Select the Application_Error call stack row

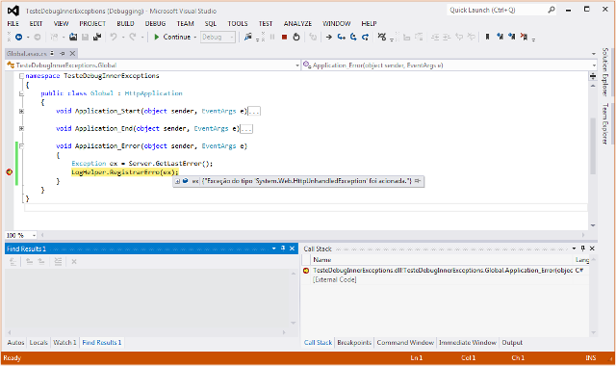[445, 271]
